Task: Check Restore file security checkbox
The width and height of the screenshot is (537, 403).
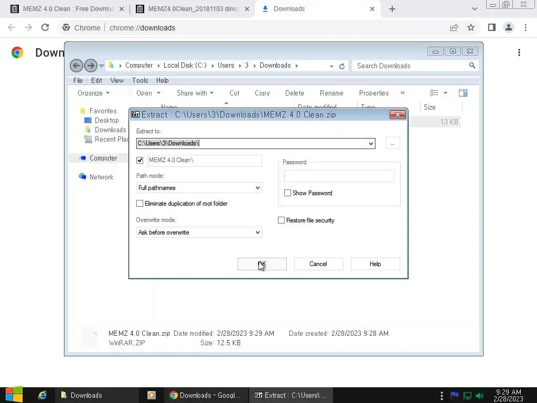Action: coord(281,220)
